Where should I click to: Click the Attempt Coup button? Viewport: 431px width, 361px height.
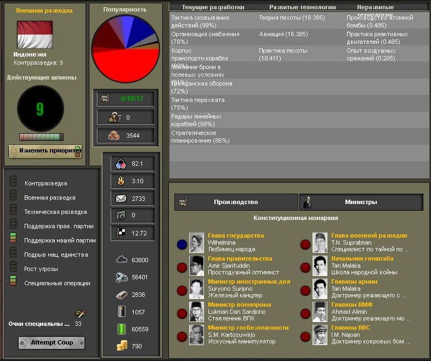pos(51,343)
